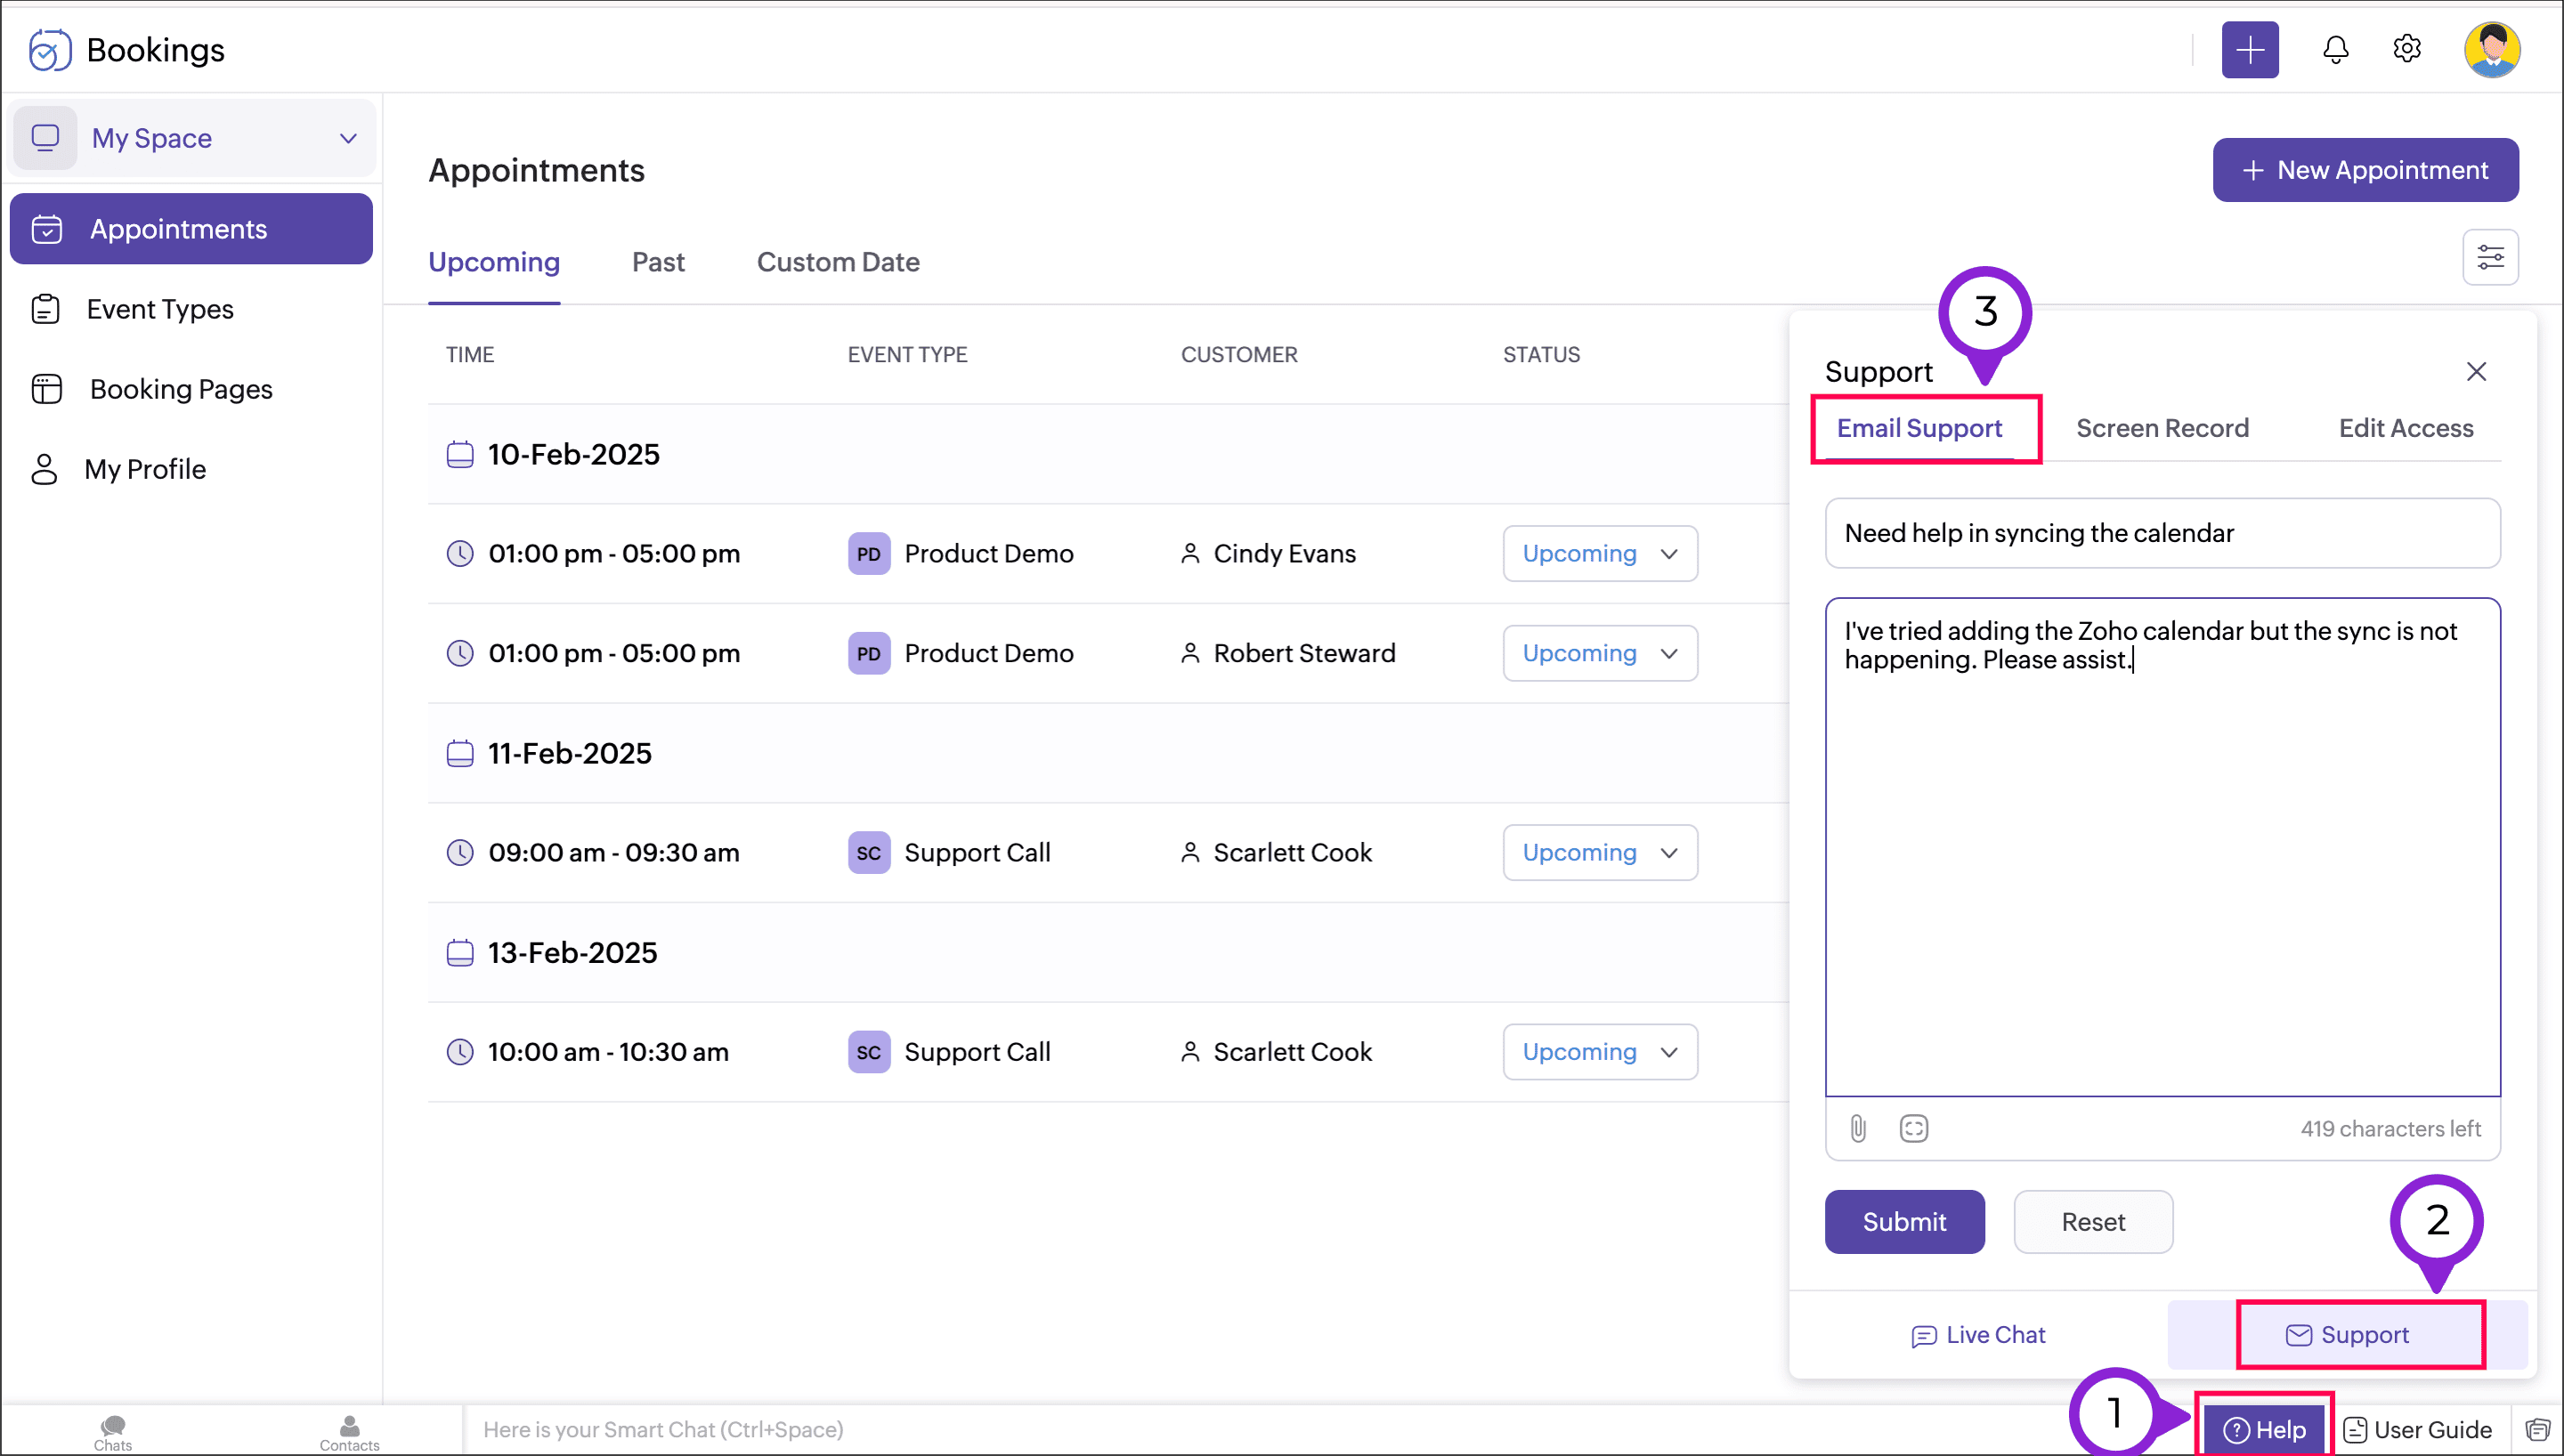The image size is (2564, 1456).
Task: Switch to the Past tab
Action: coord(658,262)
